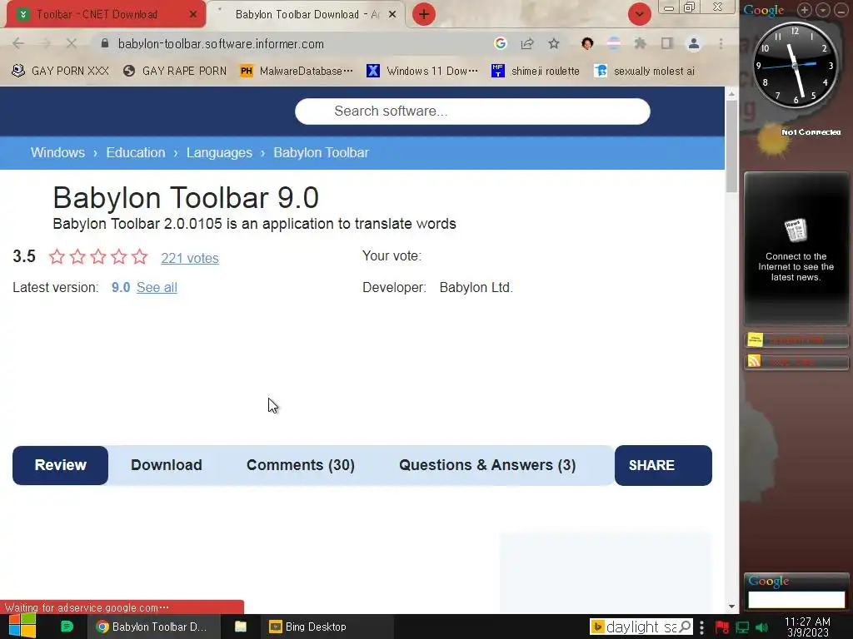
Task: Switch to Babylon Toolbar Chrome taskbar item
Action: (x=154, y=627)
